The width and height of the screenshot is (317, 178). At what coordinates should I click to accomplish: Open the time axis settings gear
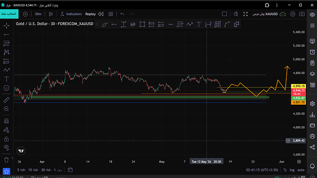pyautogui.click(x=299, y=161)
